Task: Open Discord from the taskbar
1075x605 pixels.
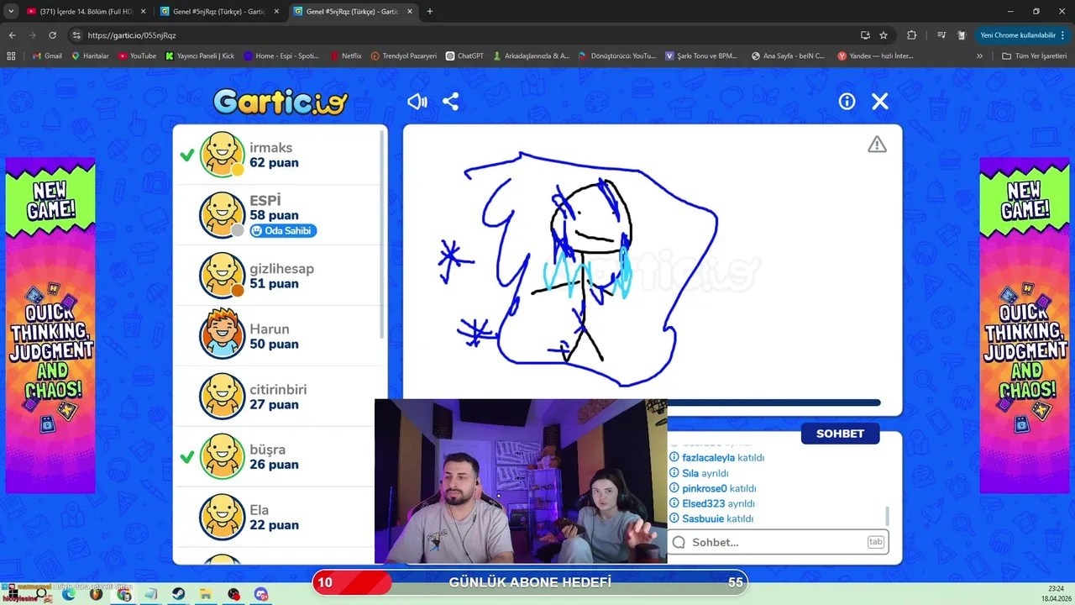Action: 261,594
